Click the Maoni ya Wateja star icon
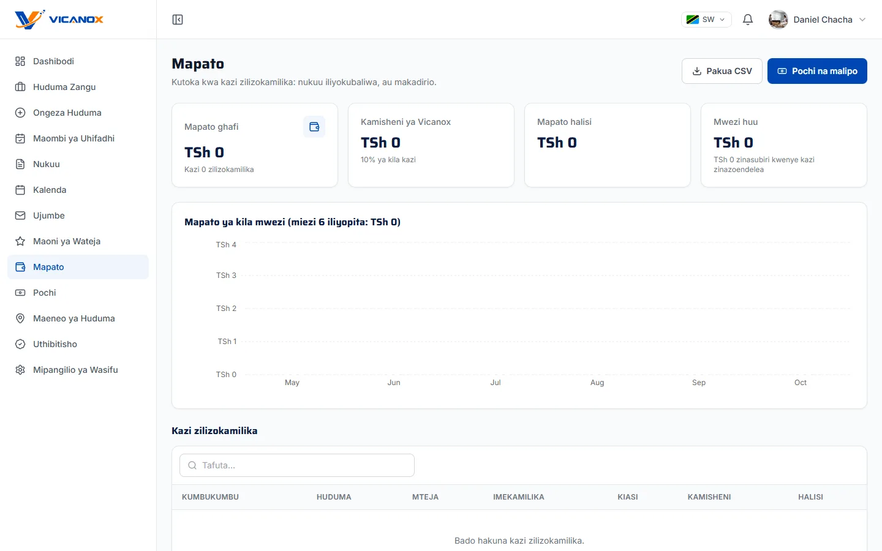This screenshot has height=551, width=882. (20, 241)
